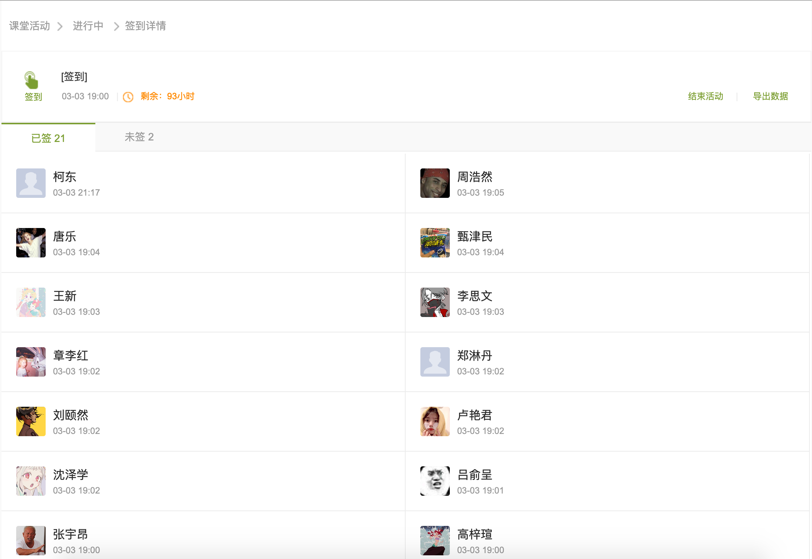812x559 pixels.
Task: Click the 导出数据 link
Action: point(770,96)
